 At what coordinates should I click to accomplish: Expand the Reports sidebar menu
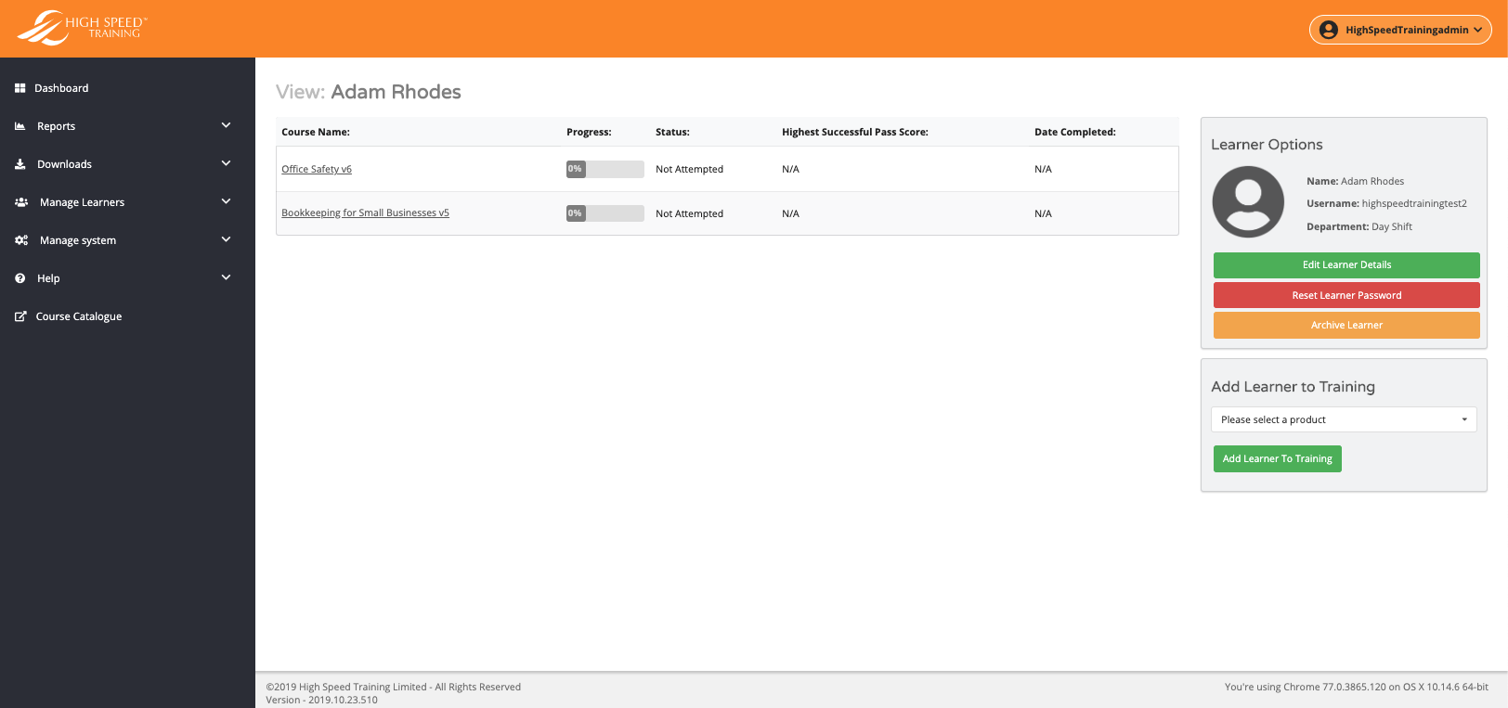click(226, 125)
